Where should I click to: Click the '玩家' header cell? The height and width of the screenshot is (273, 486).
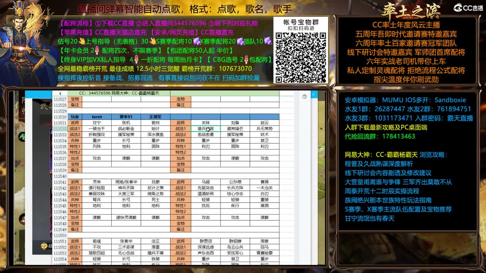click(75, 117)
